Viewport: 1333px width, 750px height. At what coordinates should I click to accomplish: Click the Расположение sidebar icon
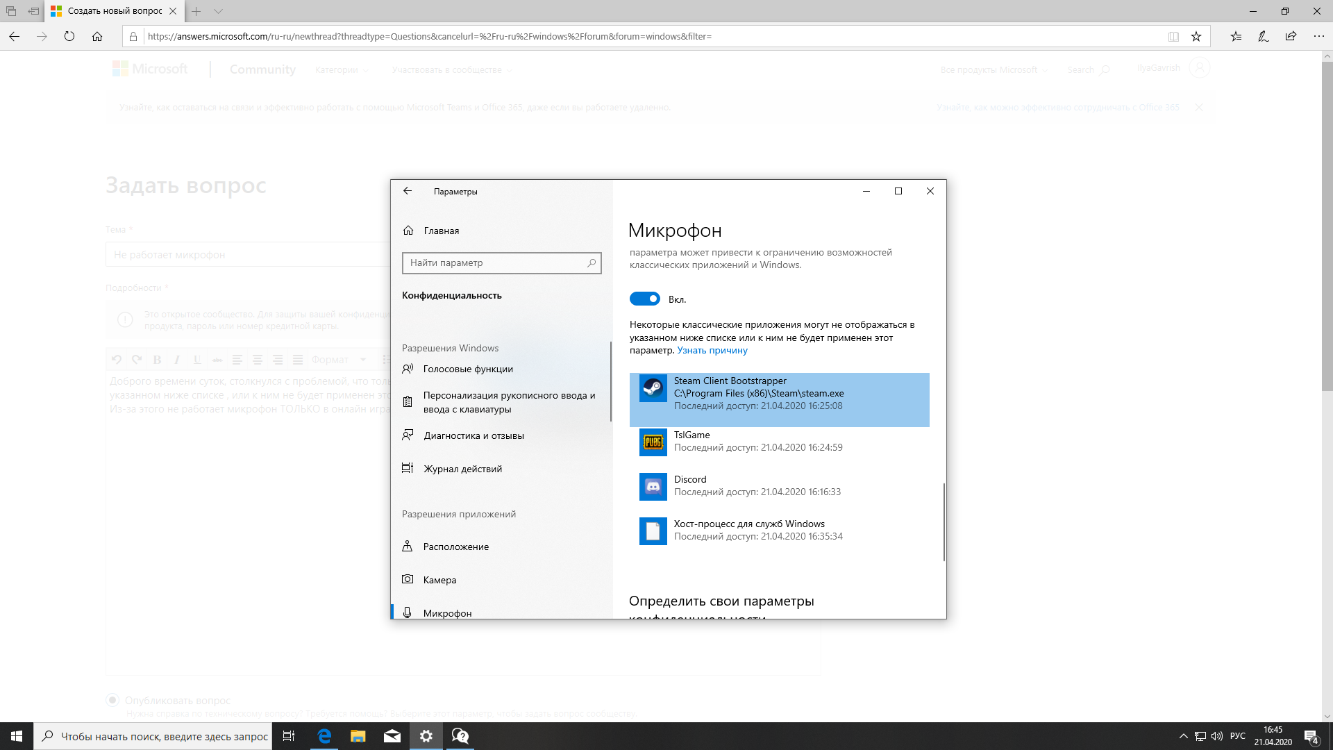pyautogui.click(x=408, y=546)
